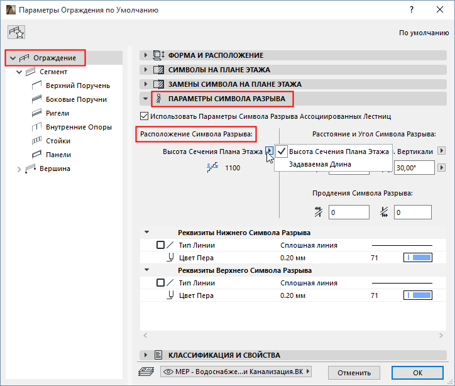Click the 1100 cut height value
The width and height of the screenshot is (455, 386).
coord(233,168)
